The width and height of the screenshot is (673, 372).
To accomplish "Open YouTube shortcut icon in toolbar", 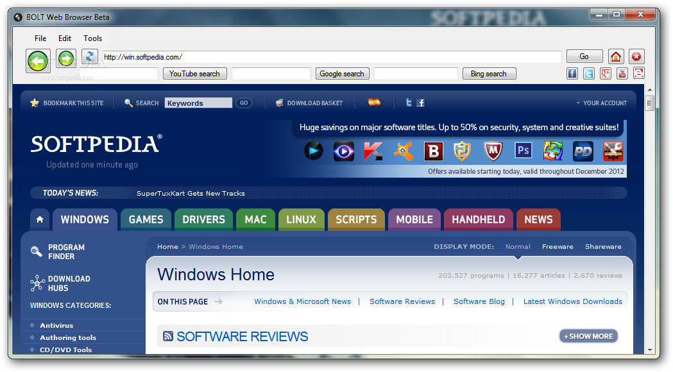I will [622, 73].
